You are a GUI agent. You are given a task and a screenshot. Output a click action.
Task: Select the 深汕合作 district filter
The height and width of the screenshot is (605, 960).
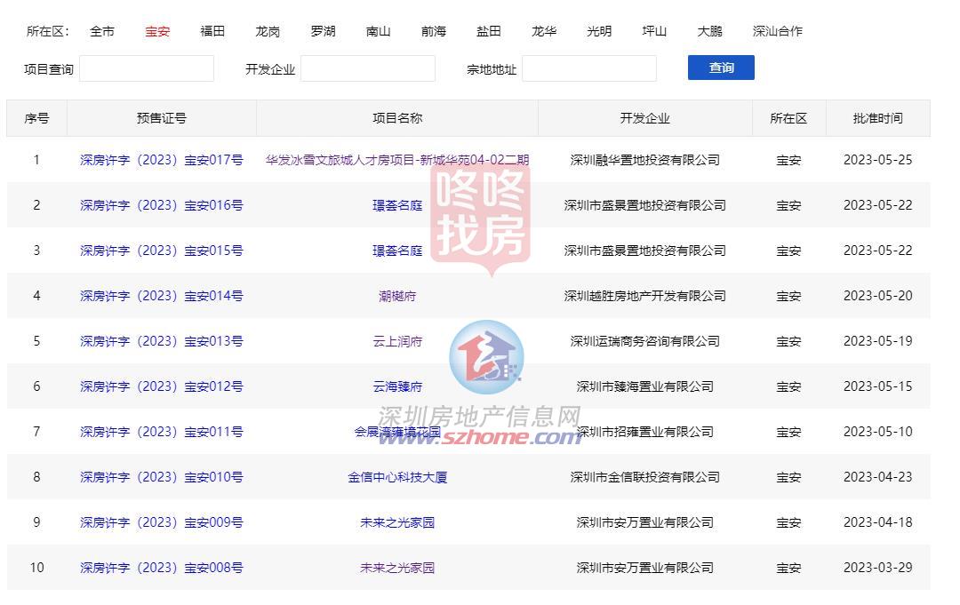coord(777,31)
